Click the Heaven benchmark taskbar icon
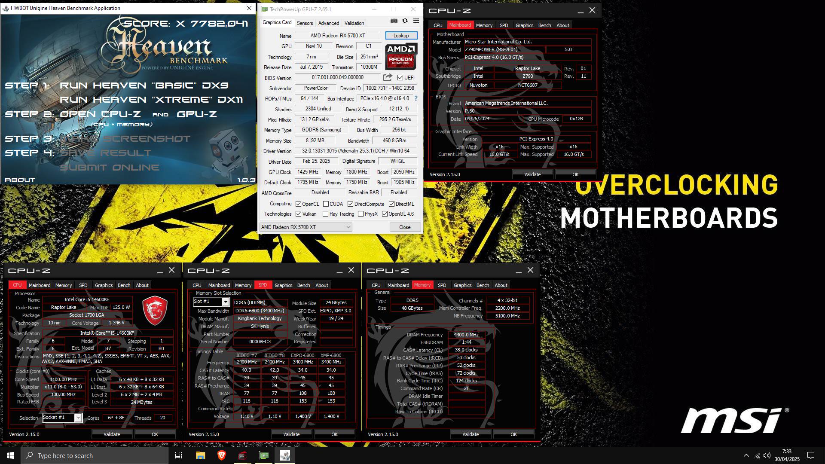The width and height of the screenshot is (825, 464). tap(285, 455)
